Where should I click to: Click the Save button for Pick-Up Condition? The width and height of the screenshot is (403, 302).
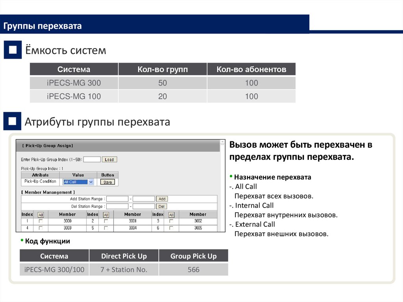tap(107, 182)
